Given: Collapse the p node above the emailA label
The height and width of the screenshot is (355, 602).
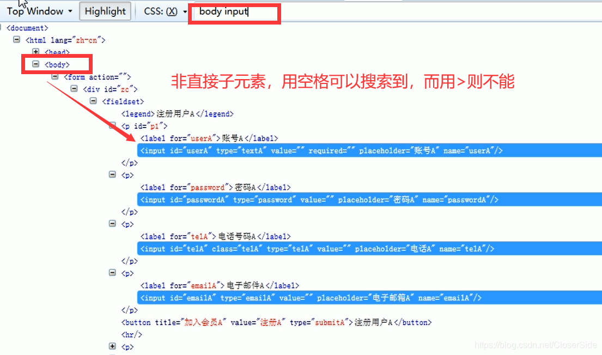Looking at the screenshot, I should (x=112, y=273).
